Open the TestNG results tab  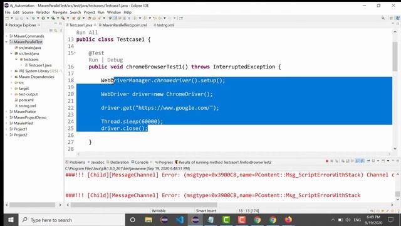(x=225, y=162)
